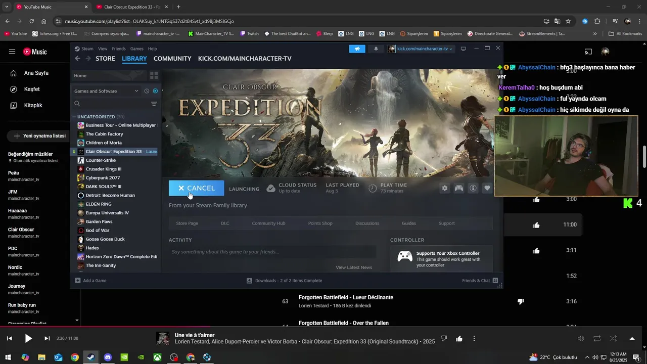The width and height of the screenshot is (647, 364).
Task: Open Steam notifications bell
Action: click(x=376, y=49)
